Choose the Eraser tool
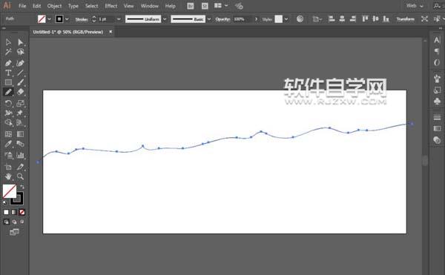 point(20,92)
